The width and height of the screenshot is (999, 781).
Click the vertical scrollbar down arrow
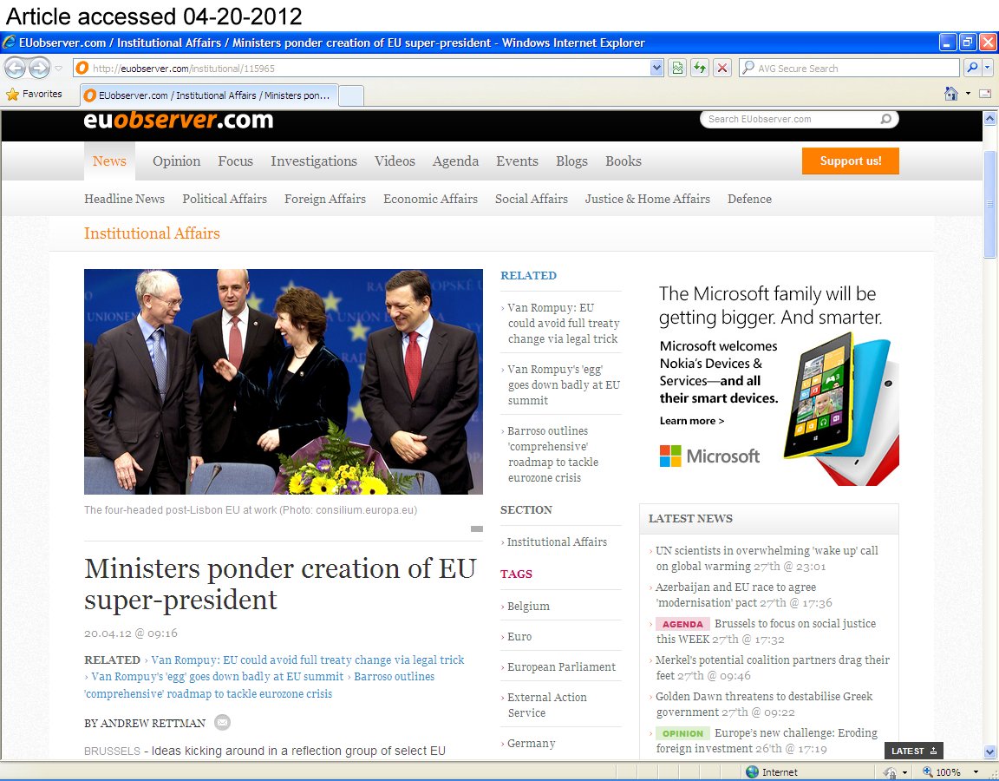[x=990, y=752]
